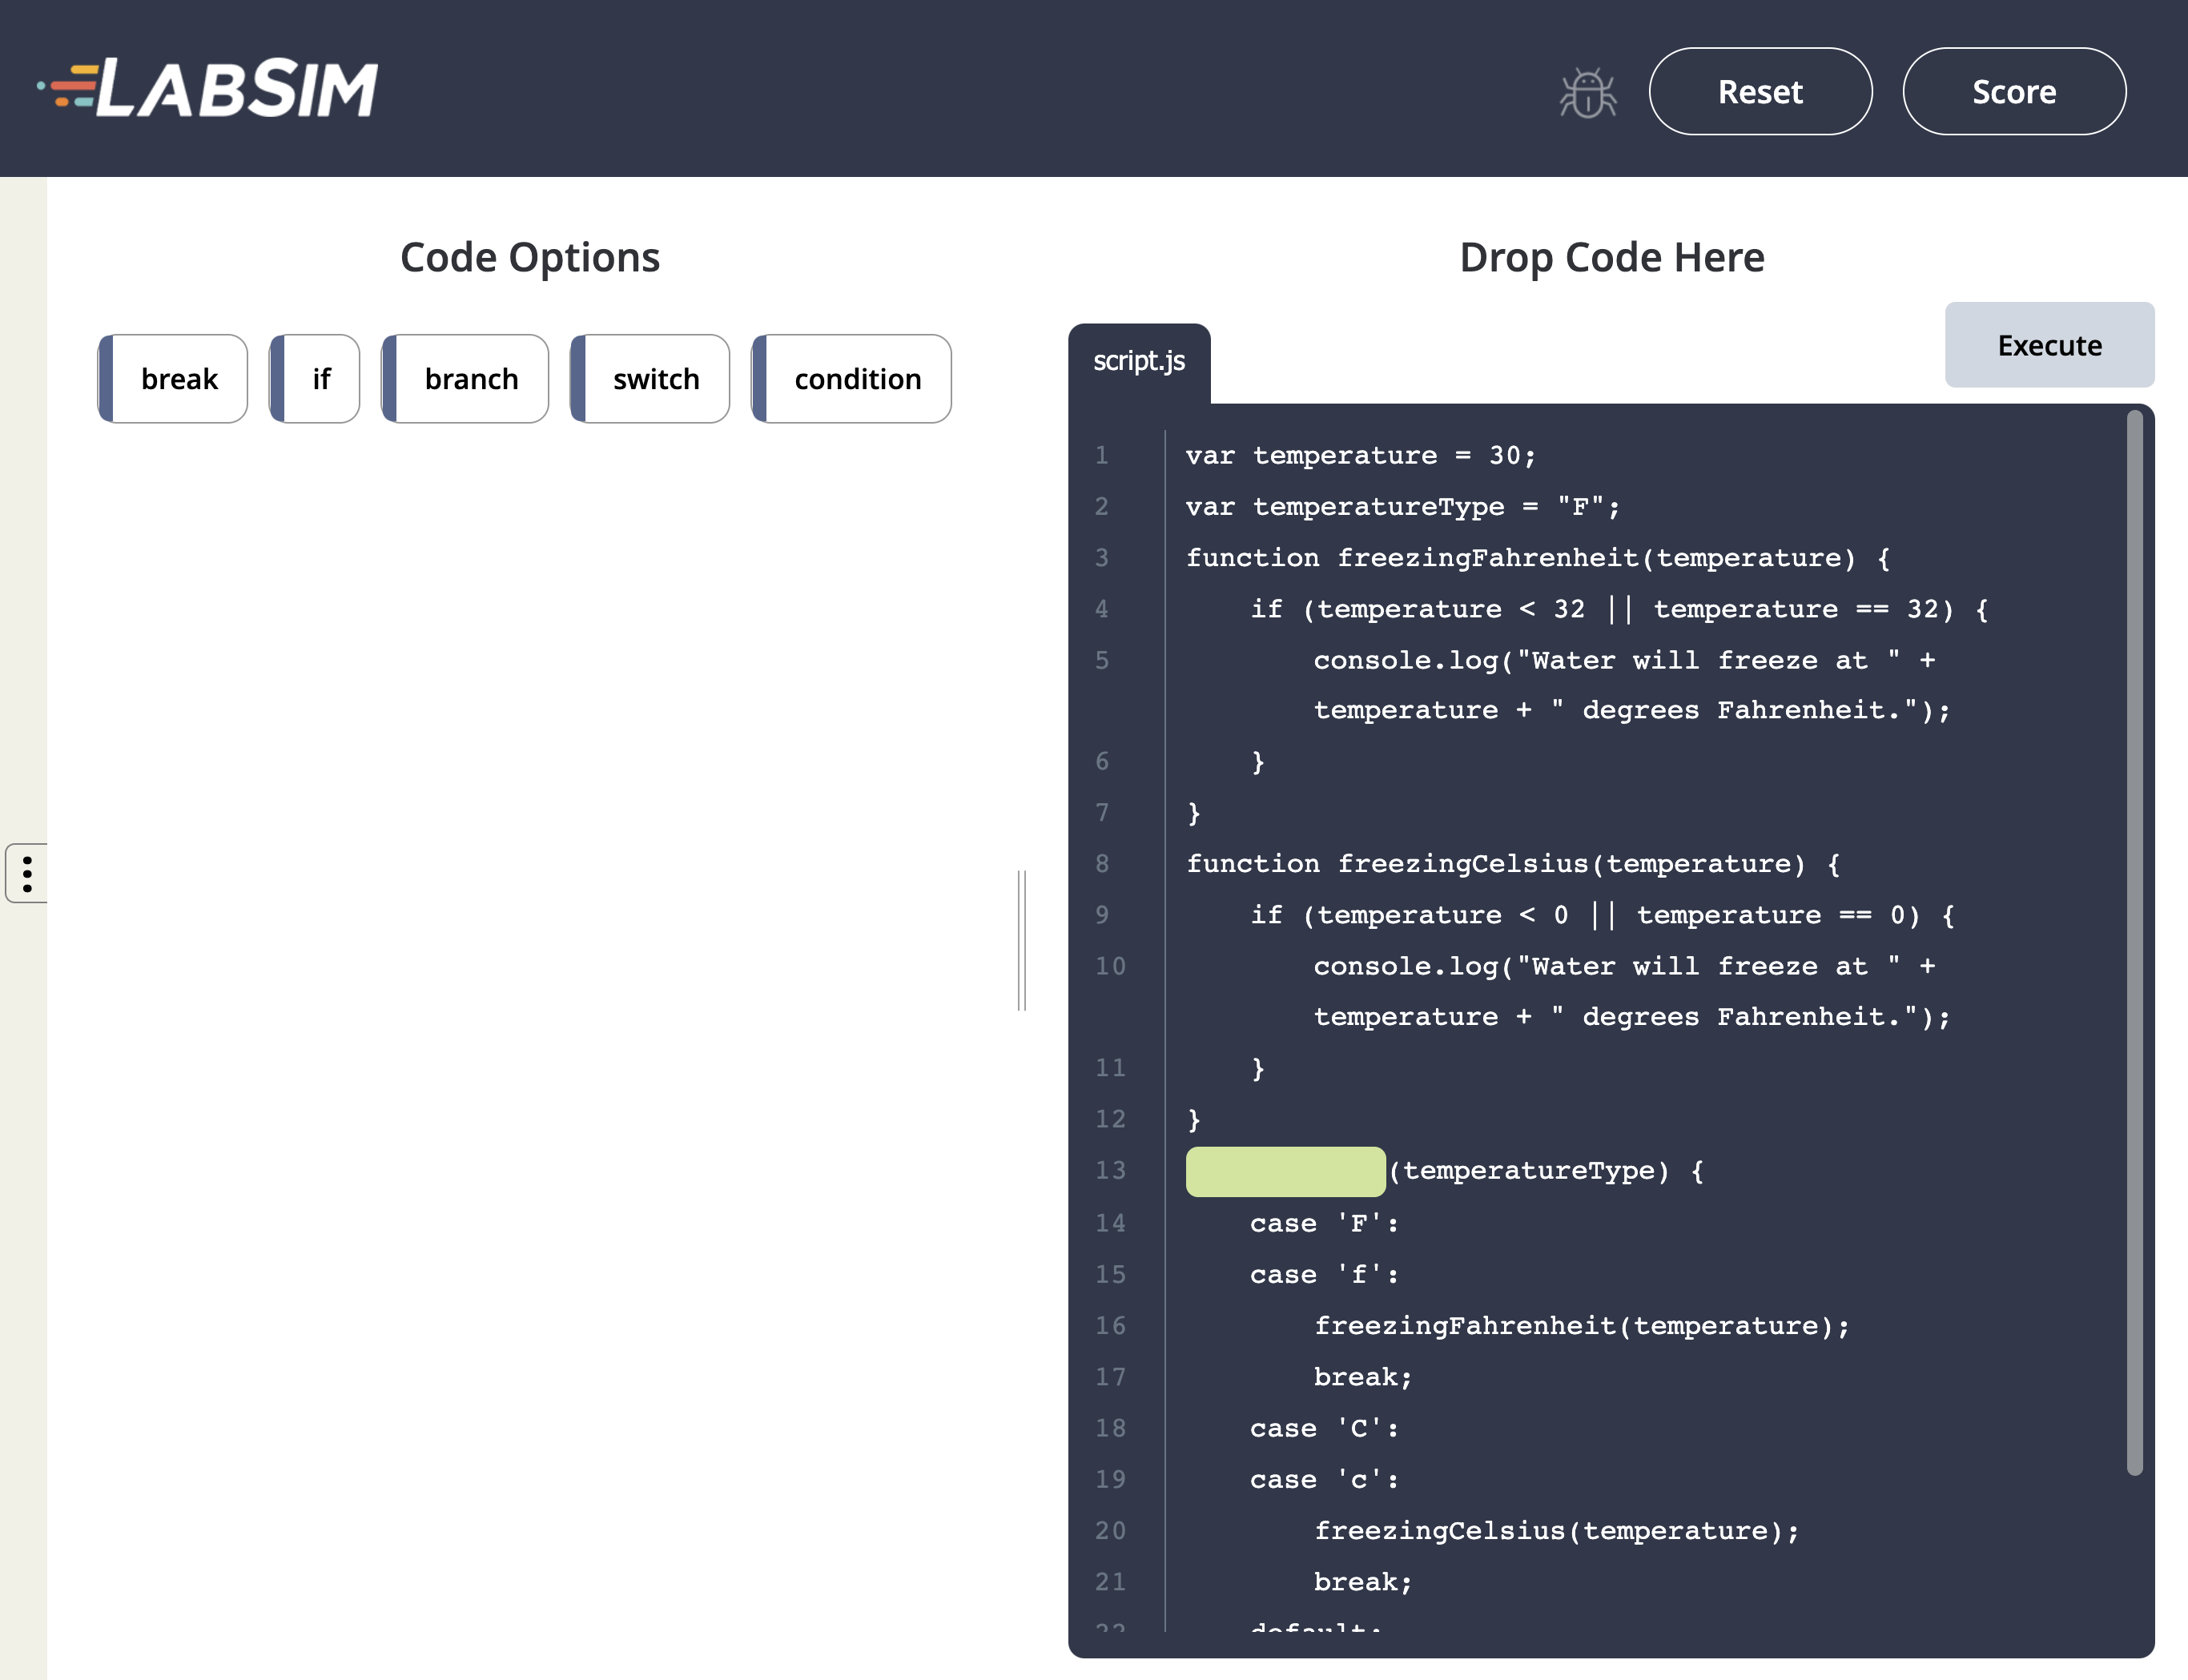Select the script.js tab
Image resolution: width=2188 pixels, height=1680 pixels.
pyautogui.click(x=1138, y=361)
